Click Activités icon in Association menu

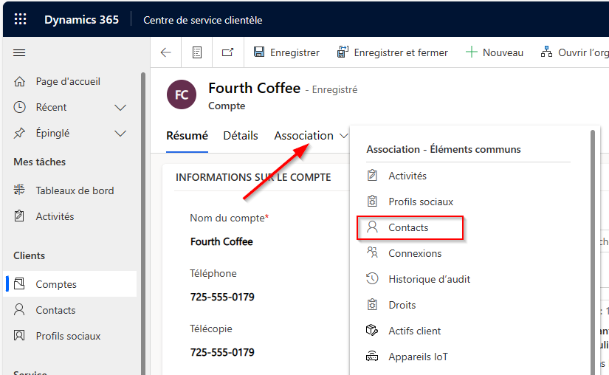pyautogui.click(x=372, y=176)
